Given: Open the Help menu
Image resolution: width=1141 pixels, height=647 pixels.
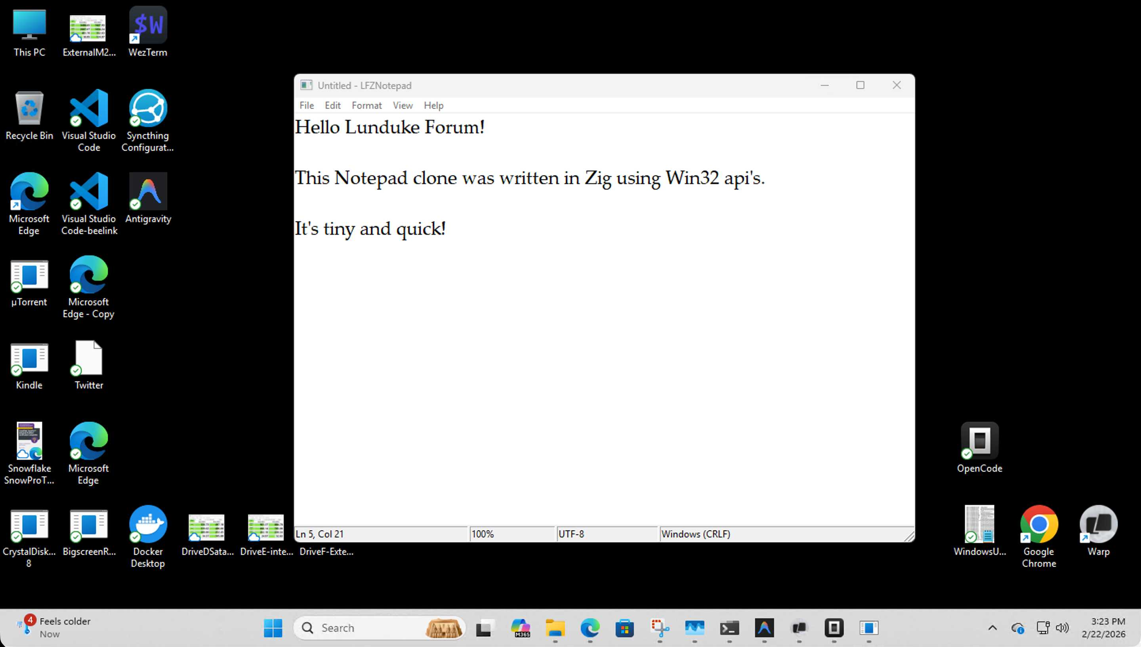Looking at the screenshot, I should [433, 105].
